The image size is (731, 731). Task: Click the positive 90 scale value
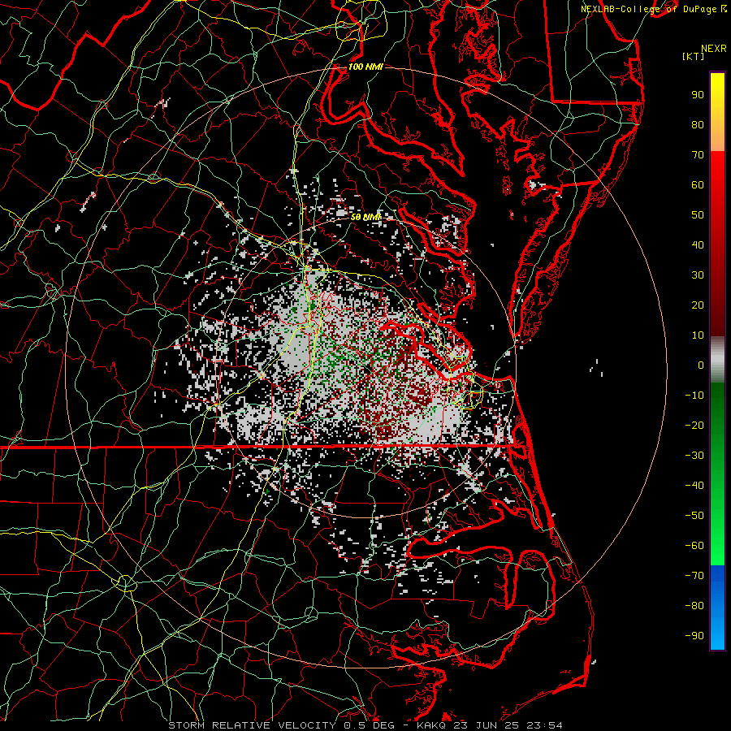[x=698, y=95]
